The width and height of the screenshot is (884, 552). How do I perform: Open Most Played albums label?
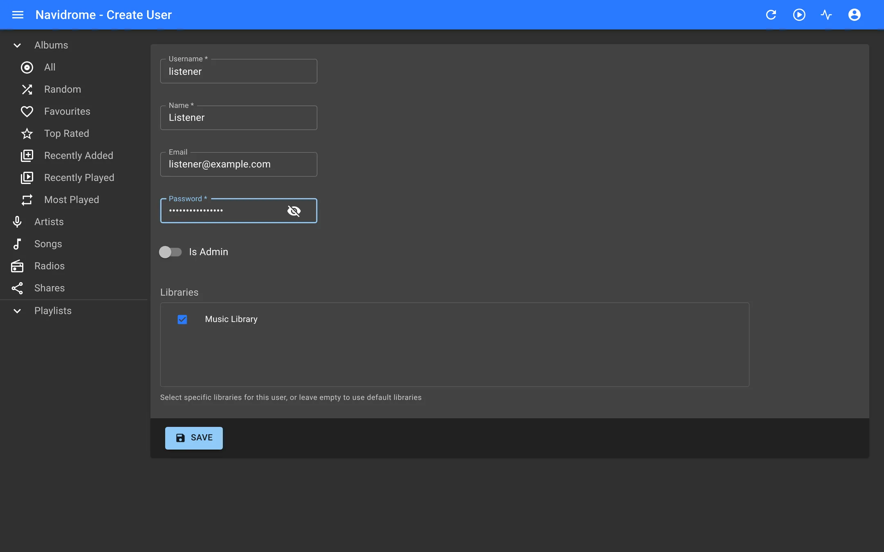[72, 200]
